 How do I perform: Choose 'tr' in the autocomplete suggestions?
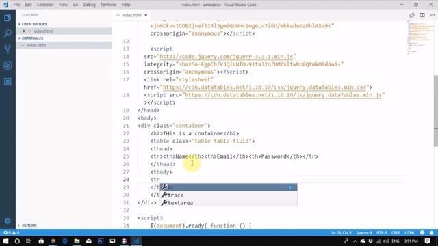pos(228,187)
